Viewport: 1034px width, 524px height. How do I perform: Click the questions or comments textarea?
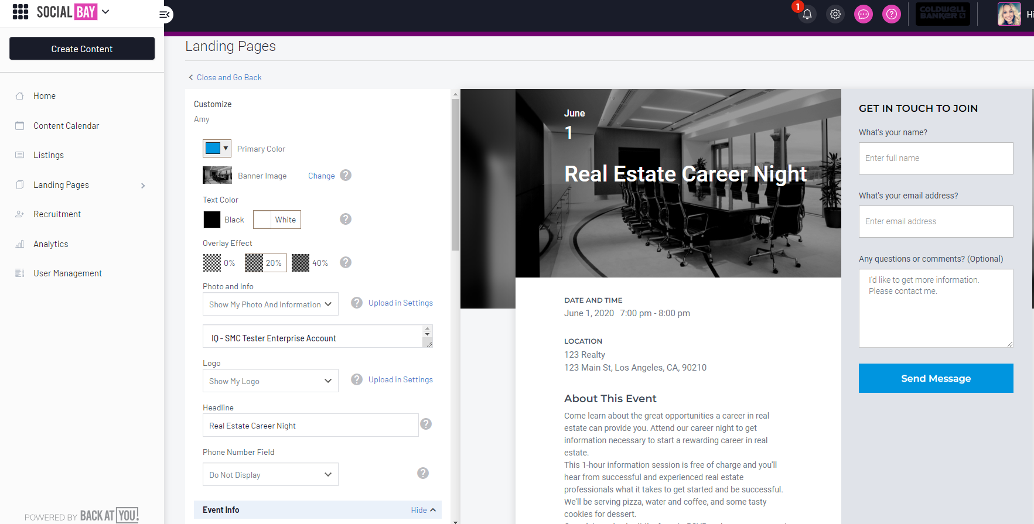pyautogui.click(x=936, y=308)
